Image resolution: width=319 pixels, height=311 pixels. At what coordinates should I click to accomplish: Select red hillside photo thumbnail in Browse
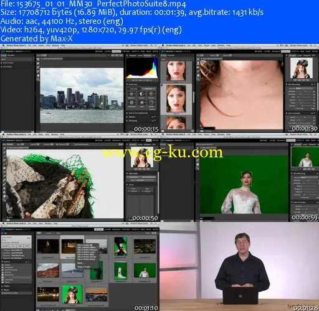48,271
